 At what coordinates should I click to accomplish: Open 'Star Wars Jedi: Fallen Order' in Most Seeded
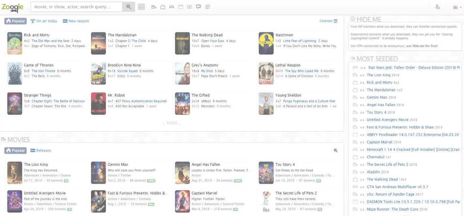(414, 68)
